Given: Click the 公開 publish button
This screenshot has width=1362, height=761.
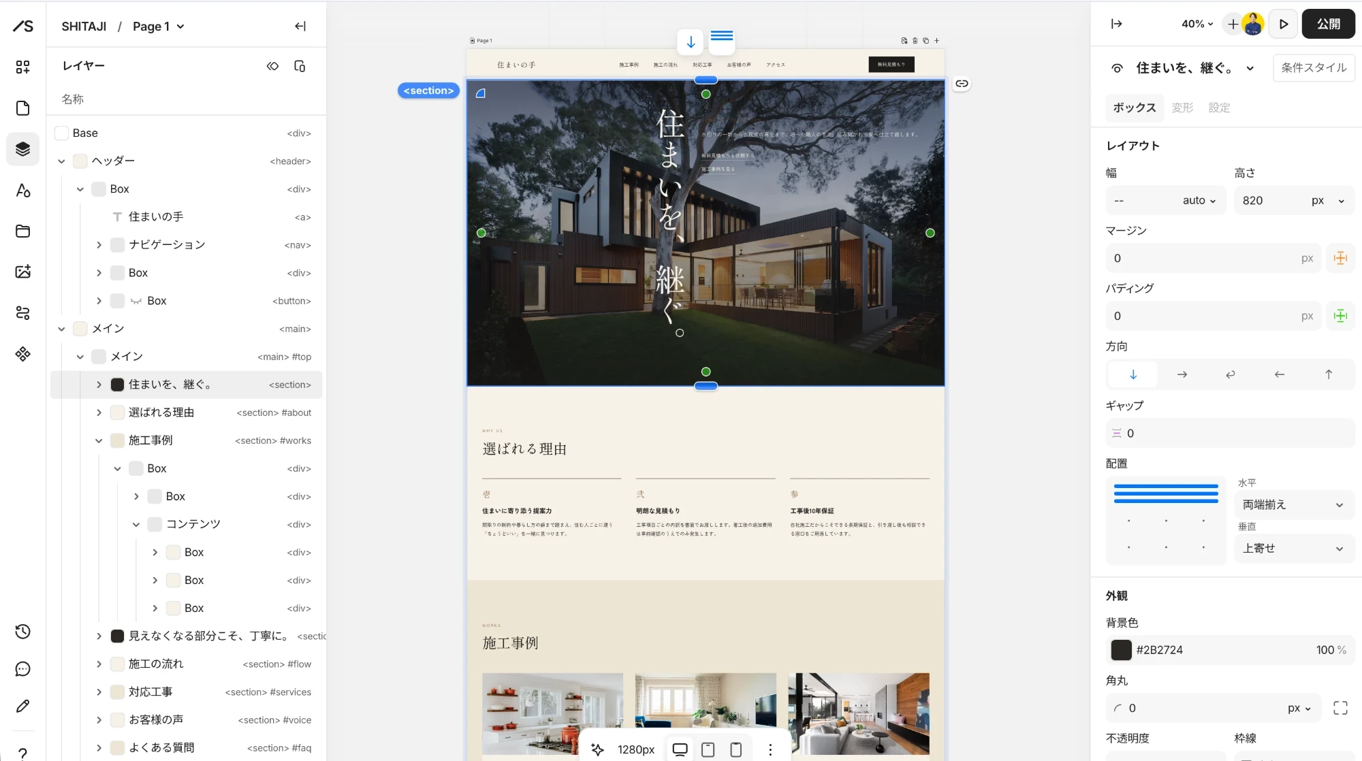Looking at the screenshot, I should coord(1329,24).
